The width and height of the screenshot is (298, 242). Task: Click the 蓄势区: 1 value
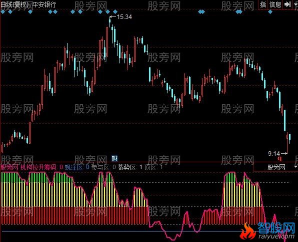(130, 167)
